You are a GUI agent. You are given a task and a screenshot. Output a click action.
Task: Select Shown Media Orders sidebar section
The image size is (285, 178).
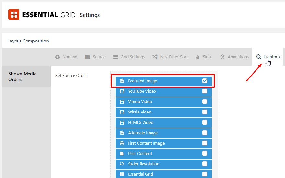tap(26, 77)
